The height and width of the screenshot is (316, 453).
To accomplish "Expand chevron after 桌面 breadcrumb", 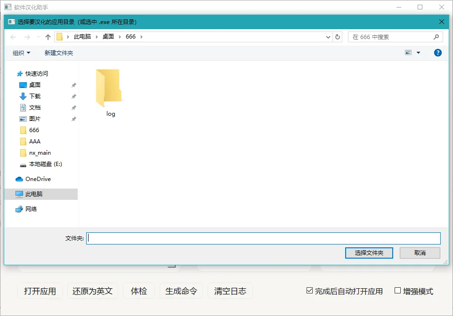I will pos(120,37).
